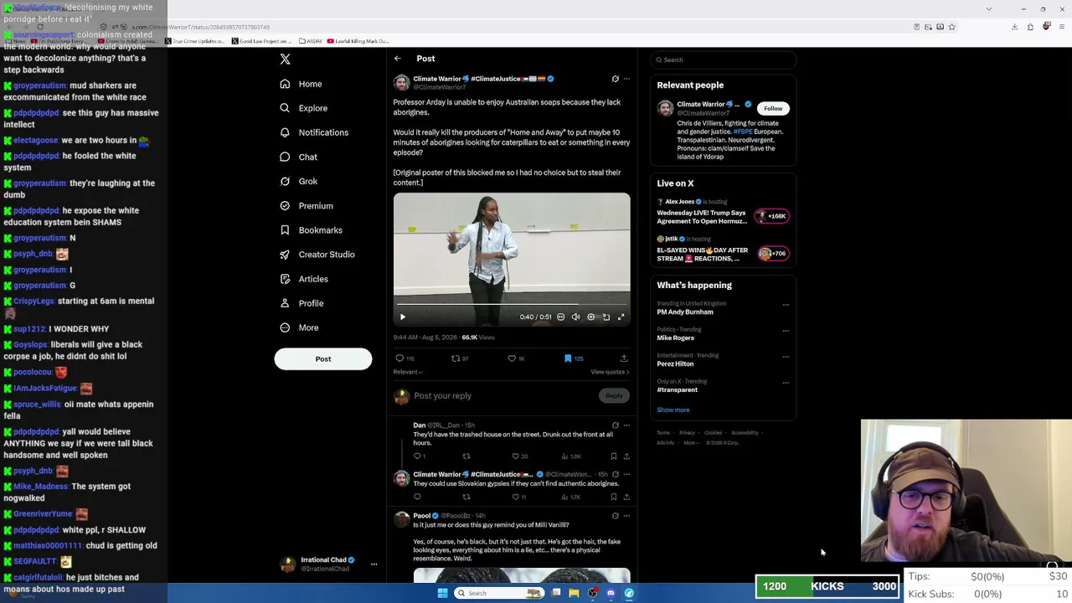Play the video in the post

click(x=403, y=317)
